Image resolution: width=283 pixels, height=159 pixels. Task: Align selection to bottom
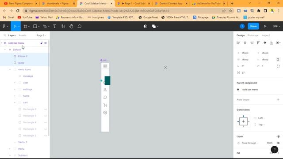click(x=272, y=43)
